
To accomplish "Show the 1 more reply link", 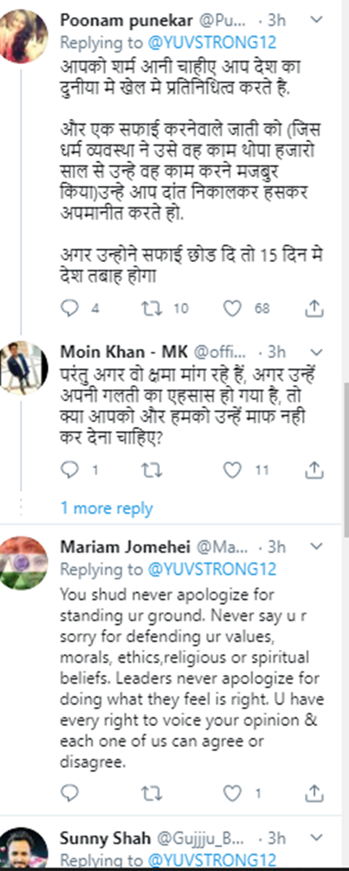I will click(x=107, y=508).
